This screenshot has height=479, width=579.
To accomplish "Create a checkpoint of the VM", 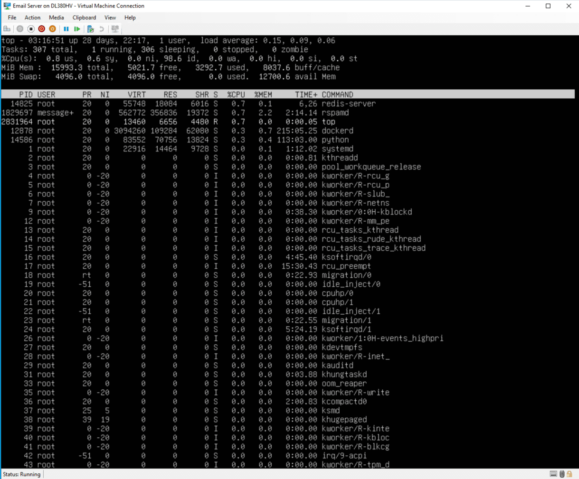I will click(90, 28).
